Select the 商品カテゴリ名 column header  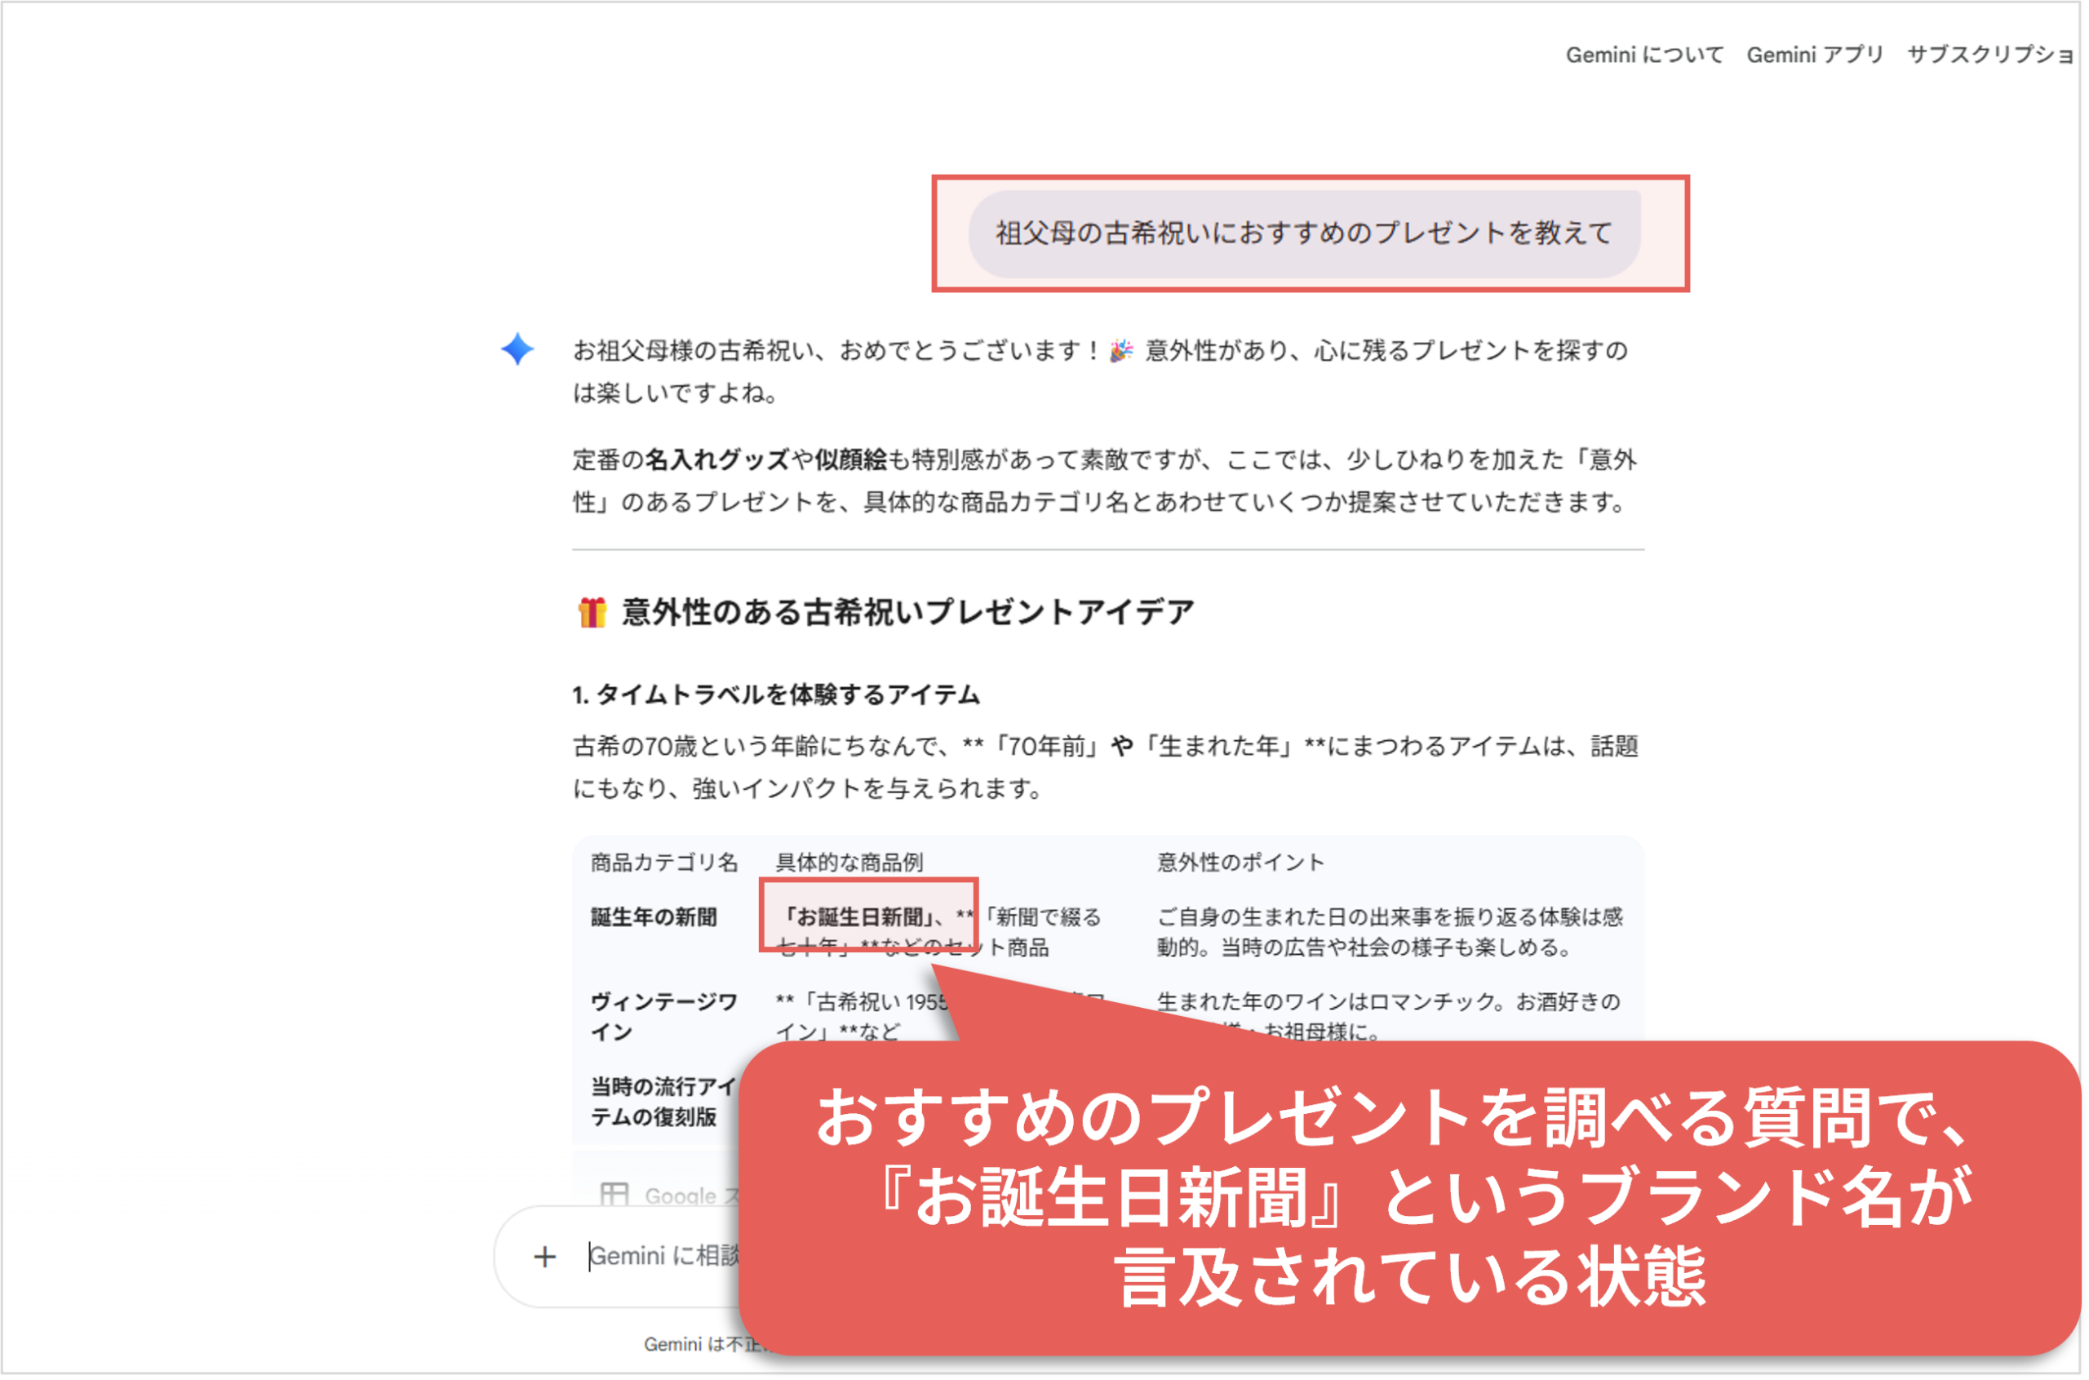pos(664,863)
